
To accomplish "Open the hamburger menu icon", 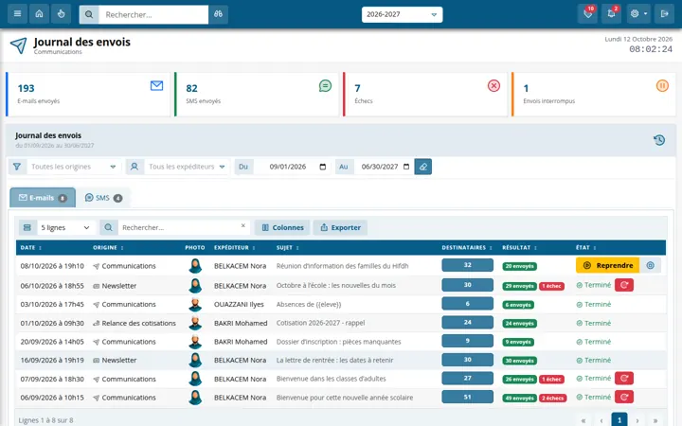I will pyautogui.click(x=17, y=14).
